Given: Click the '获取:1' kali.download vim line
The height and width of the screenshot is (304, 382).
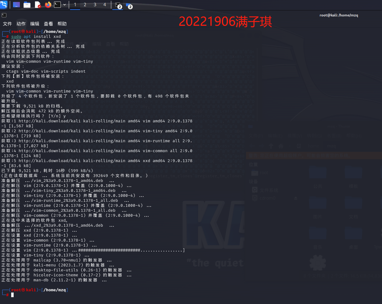Looking at the screenshot, I should coord(97,123).
